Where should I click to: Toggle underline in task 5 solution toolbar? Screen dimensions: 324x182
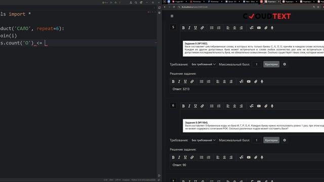185,81
